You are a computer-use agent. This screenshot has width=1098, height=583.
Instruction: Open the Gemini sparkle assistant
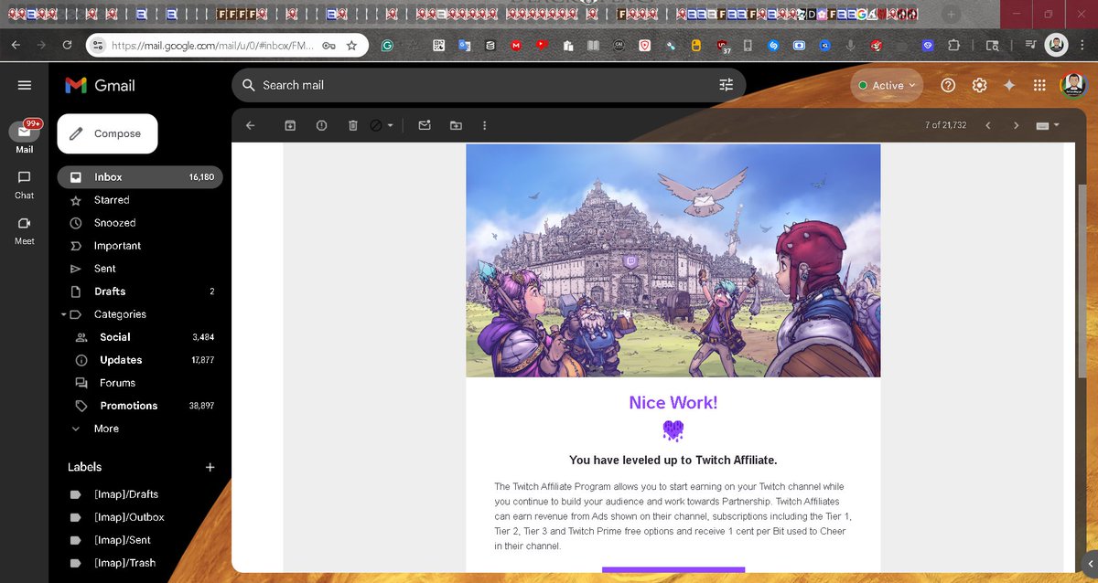(x=1008, y=84)
